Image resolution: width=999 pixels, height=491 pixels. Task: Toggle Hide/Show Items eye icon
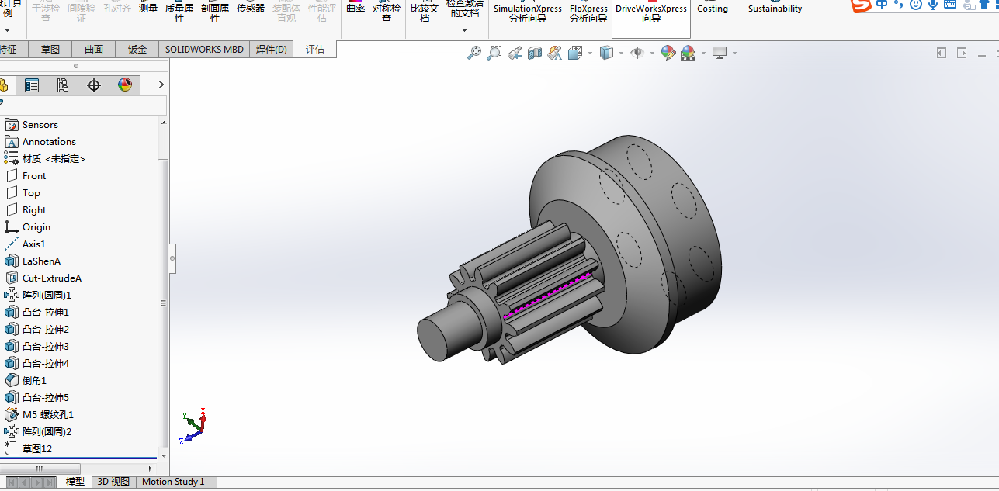point(637,53)
